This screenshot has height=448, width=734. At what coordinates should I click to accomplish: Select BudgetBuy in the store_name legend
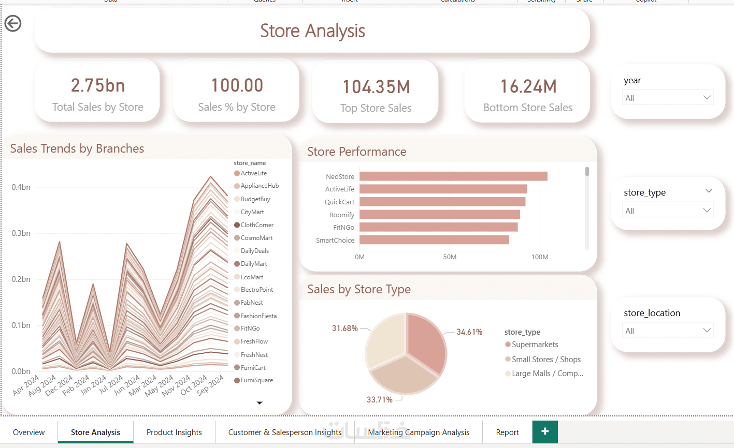[255, 199]
